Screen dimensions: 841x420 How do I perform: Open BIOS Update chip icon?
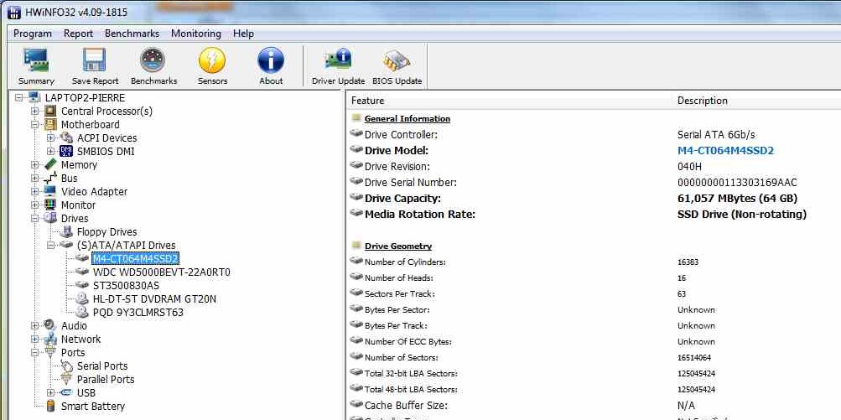click(x=397, y=60)
